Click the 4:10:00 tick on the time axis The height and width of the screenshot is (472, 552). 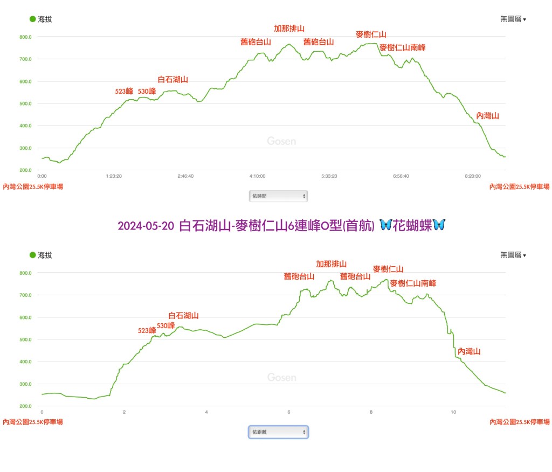click(257, 176)
